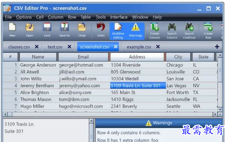Image resolution: width=227 pixels, height=142 pixels.
Task: Open the Interface menu
Action: click(x=119, y=17)
